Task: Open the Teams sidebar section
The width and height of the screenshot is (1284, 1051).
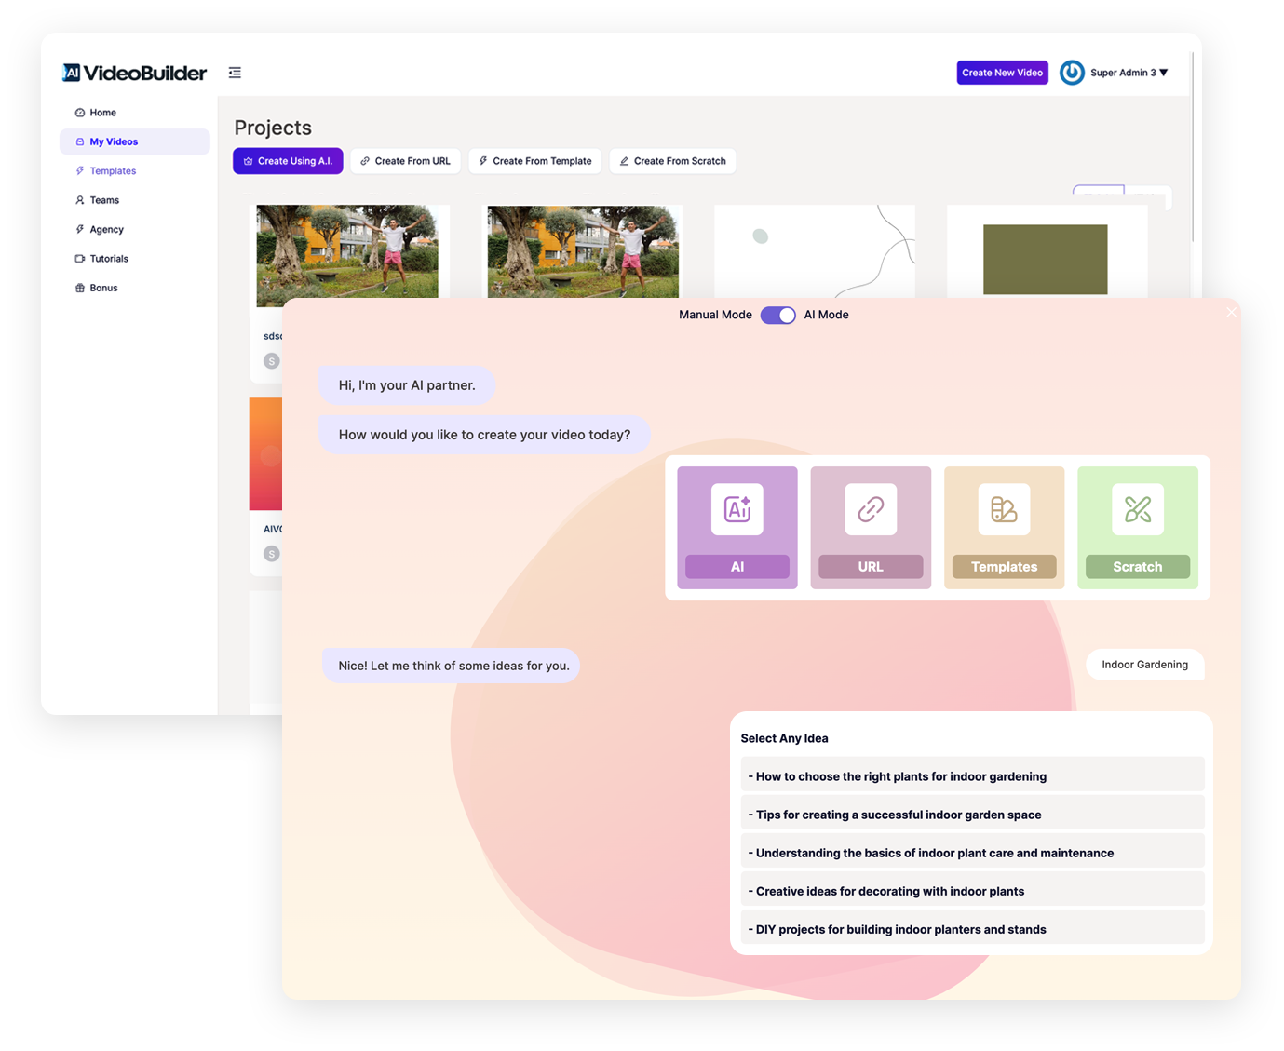Action: tap(104, 200)
